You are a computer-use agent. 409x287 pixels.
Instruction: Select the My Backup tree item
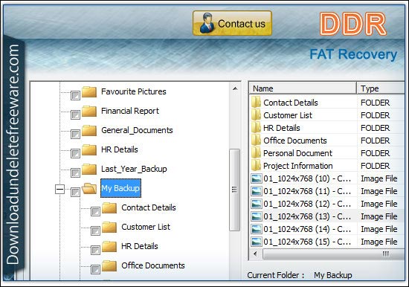pyautogui.click(x=120, y=188)
